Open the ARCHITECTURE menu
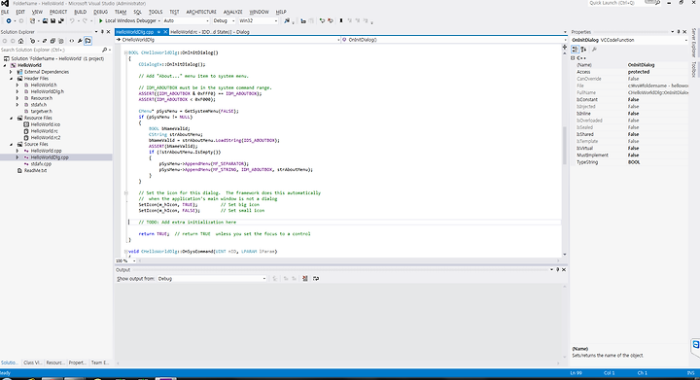Screen dimensions: 700x380 [x=201, y=12]
